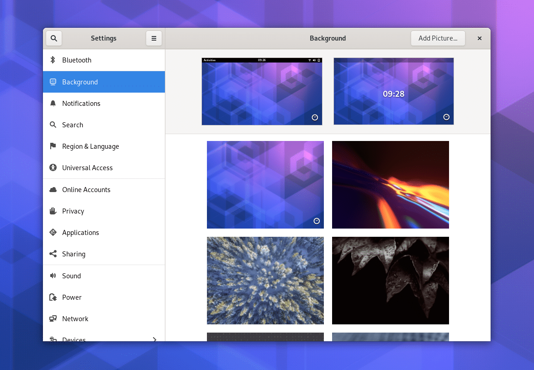Switch to the Background settings page
This screenshot has width=534, height=370.
[x=81, y=82]
